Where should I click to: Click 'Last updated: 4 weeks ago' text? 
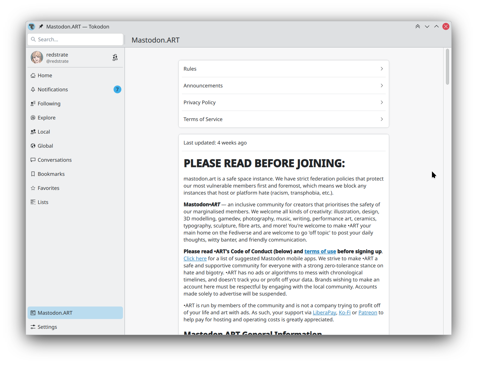point(215,143)
